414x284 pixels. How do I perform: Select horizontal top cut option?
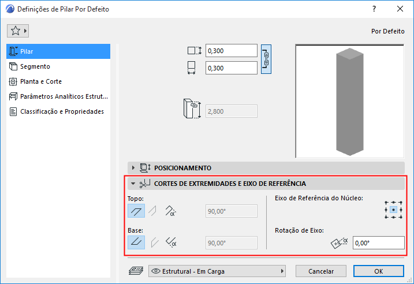click(x=136, y=211)
